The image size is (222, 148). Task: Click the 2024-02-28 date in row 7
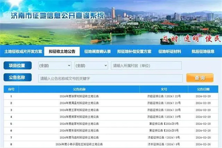203,137
